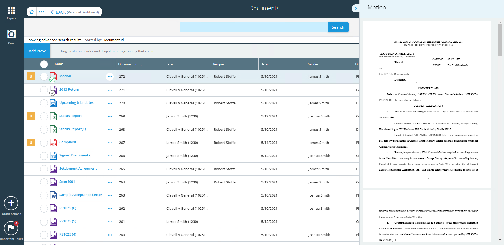Check the row selector for the Complaint document
This screenshot has width=504, height=245.
pyautogui.click(x=44, y=143)
